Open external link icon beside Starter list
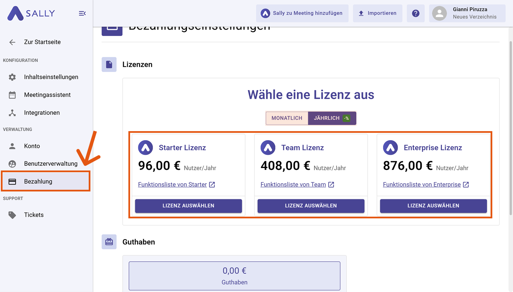Screen dimensions: 513x292 [212, 185]
